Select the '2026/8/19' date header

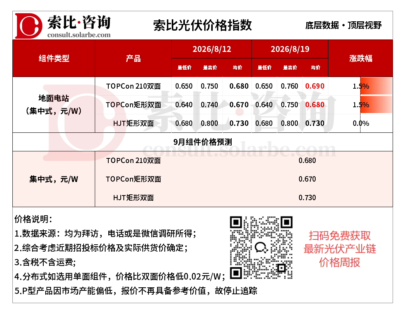pyautogui.click(x=290, y=49)
